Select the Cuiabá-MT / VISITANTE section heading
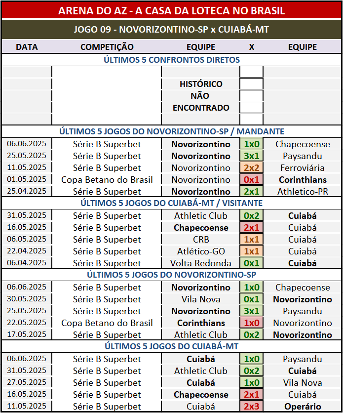Viewport: 343px width, 413px height. click(x=171, y=203)
